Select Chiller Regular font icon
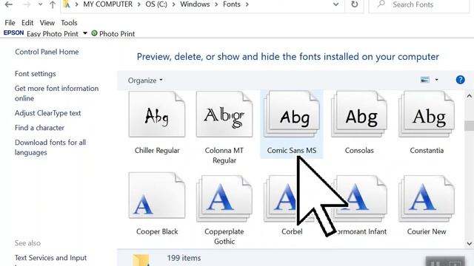474x266 pixels. point(157,115)
